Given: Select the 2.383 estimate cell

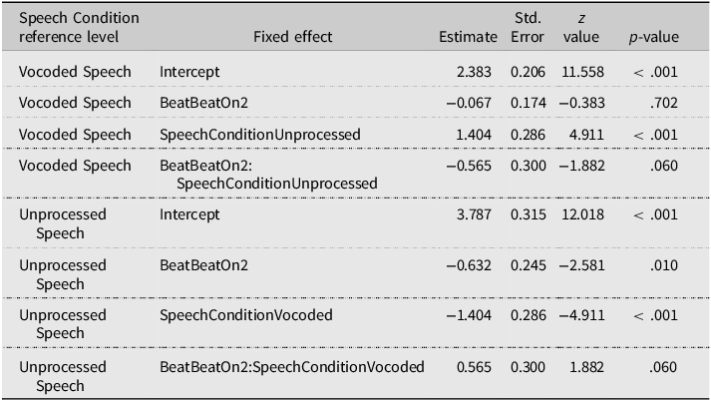Looking at the screenshot, I should click(x=476, y=72).
